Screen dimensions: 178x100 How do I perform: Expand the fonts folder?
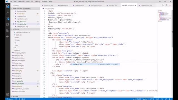point(17,37)
